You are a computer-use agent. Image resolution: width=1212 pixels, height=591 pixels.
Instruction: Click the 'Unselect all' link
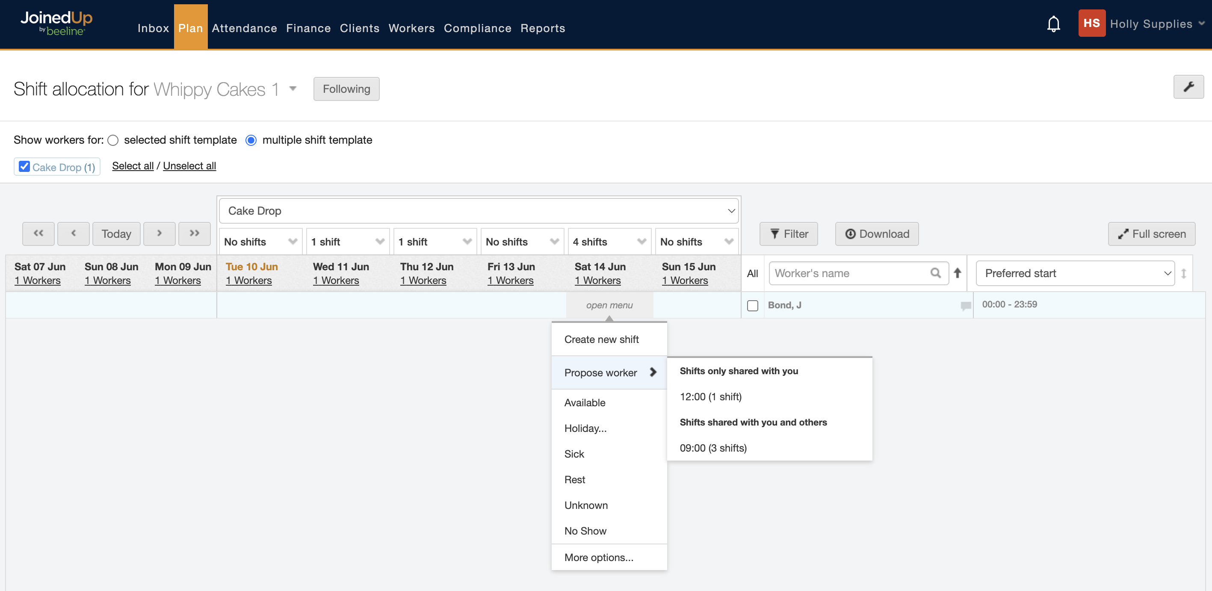pos(189,165)
